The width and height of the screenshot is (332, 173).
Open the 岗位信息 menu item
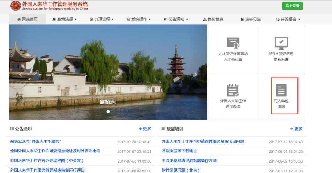coord(213,19)
